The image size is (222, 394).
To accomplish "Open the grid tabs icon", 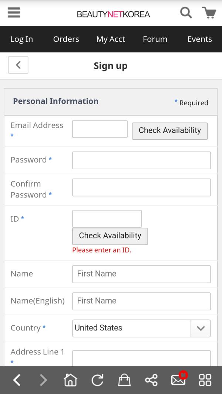I will click(205, 380).
